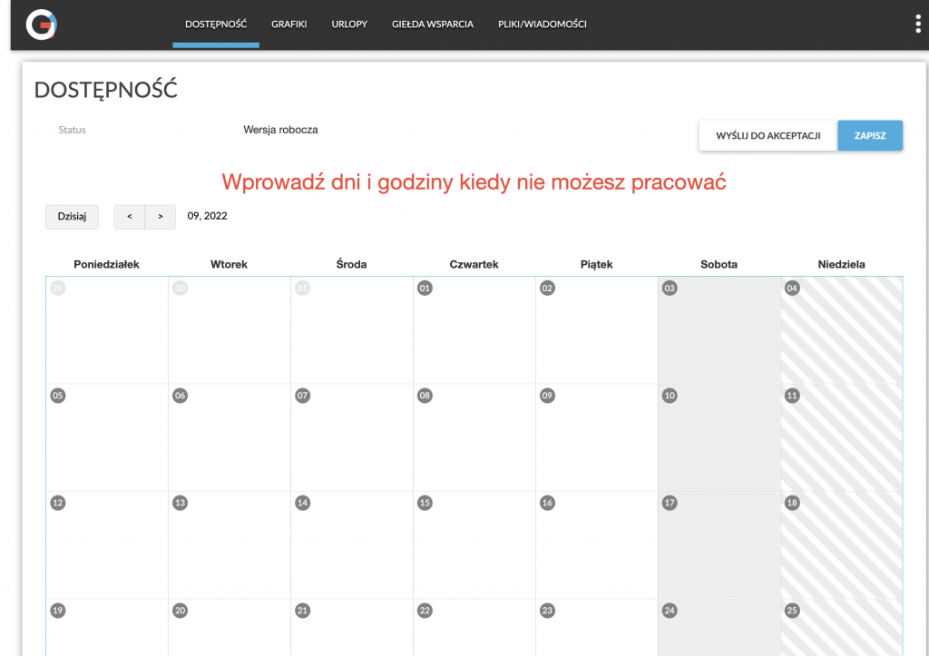929x656 pixels.
Task: Open the Pliki/Wiadomości tab
Action: (543, 24)
